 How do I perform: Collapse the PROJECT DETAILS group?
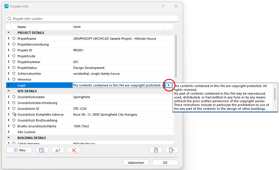click(x=8, y=33)
